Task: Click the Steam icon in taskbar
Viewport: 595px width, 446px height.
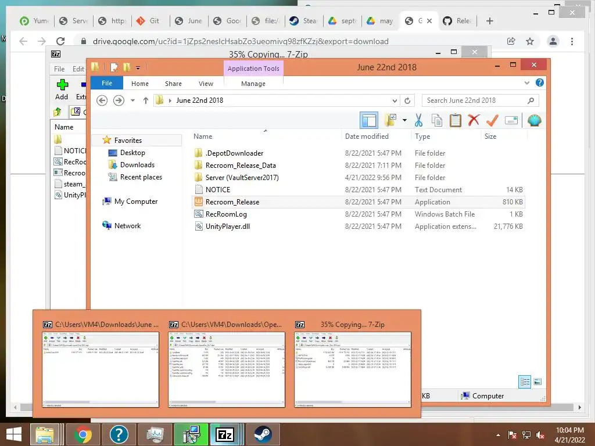Action: coord(263,434)
